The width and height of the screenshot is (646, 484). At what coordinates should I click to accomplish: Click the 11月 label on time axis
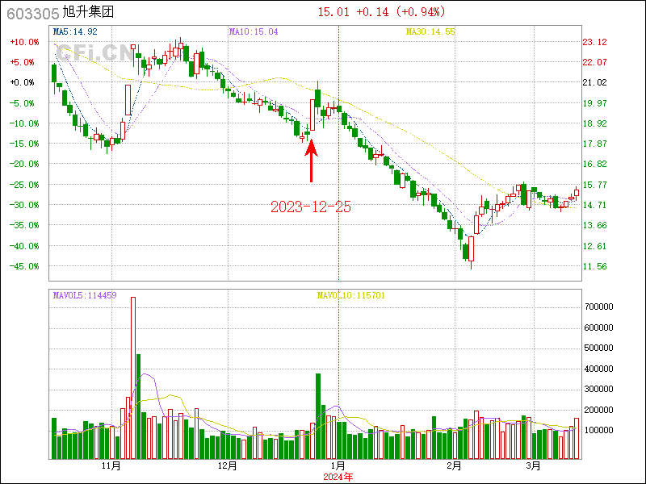coord(111,466)
